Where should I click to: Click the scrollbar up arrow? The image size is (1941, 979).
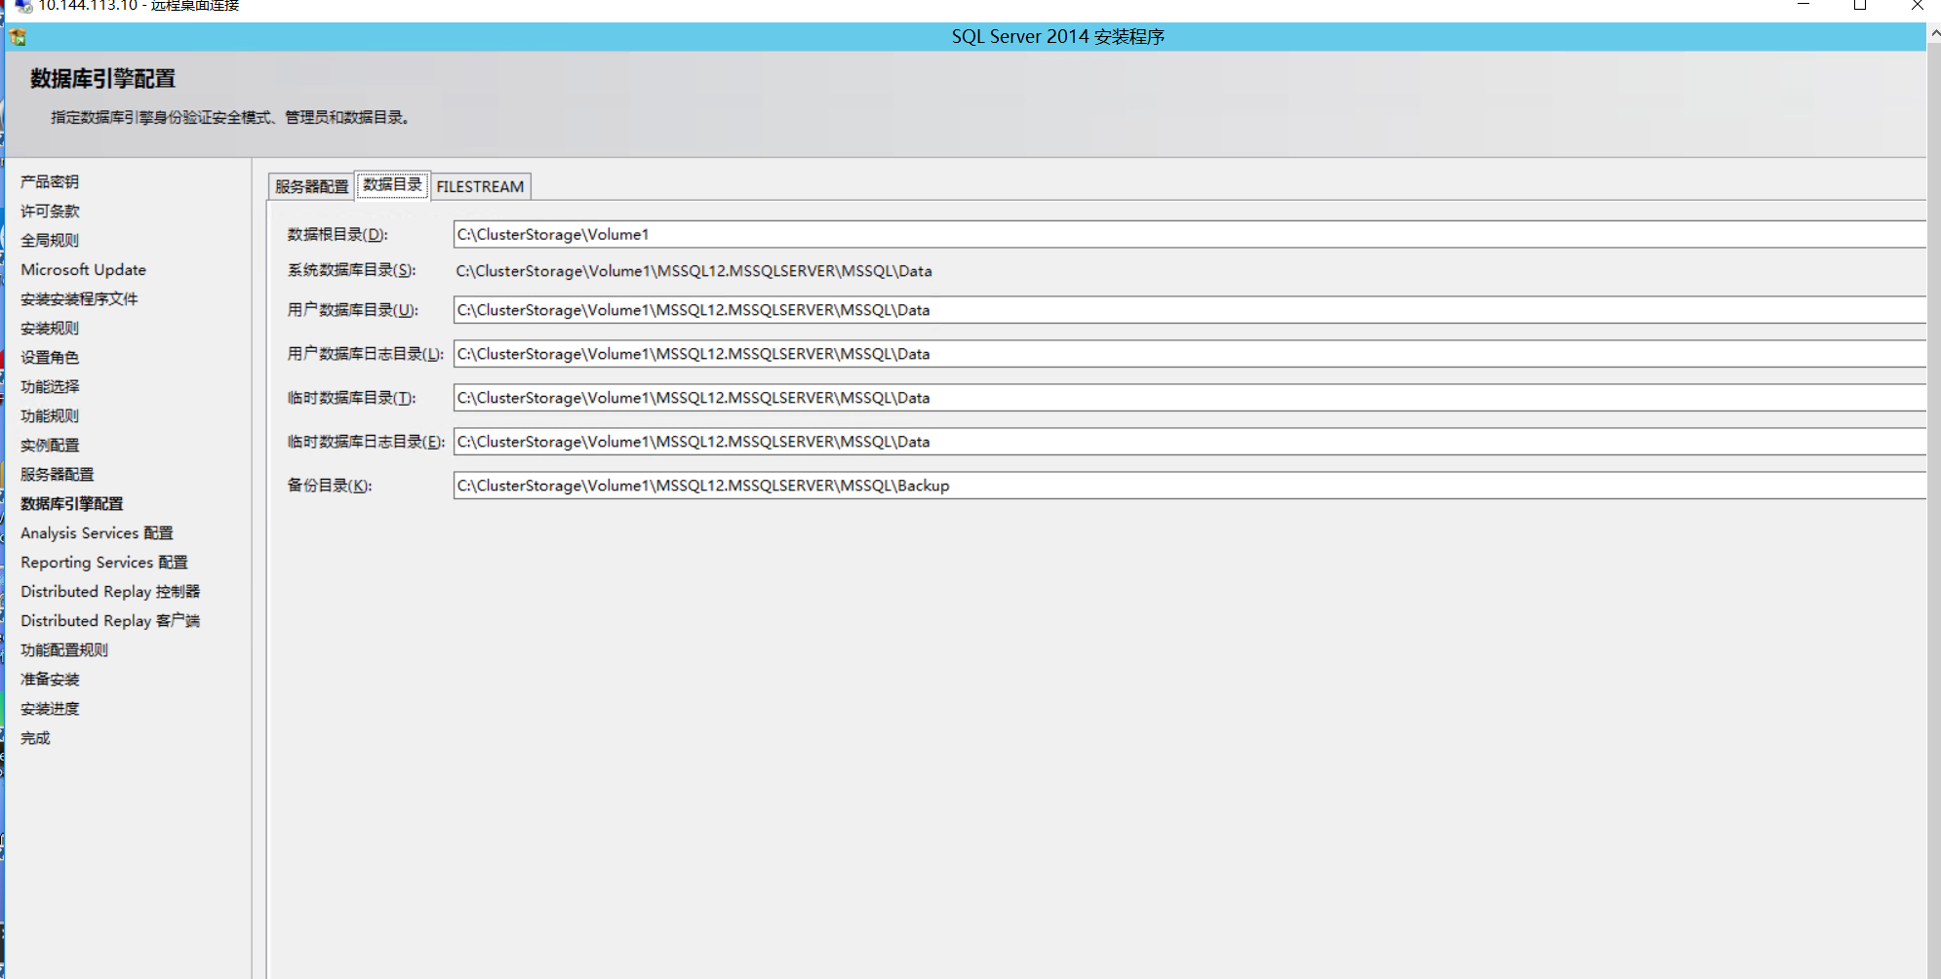tap(1934, 33)
